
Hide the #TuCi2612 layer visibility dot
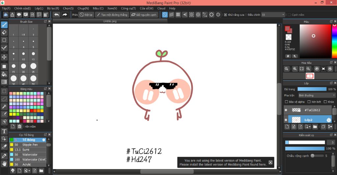tap(286, 110)
